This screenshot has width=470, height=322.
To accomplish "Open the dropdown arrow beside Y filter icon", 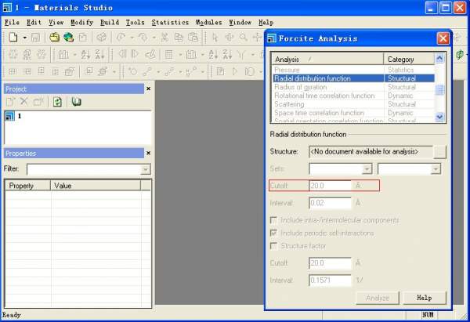I will click(252, 55).
